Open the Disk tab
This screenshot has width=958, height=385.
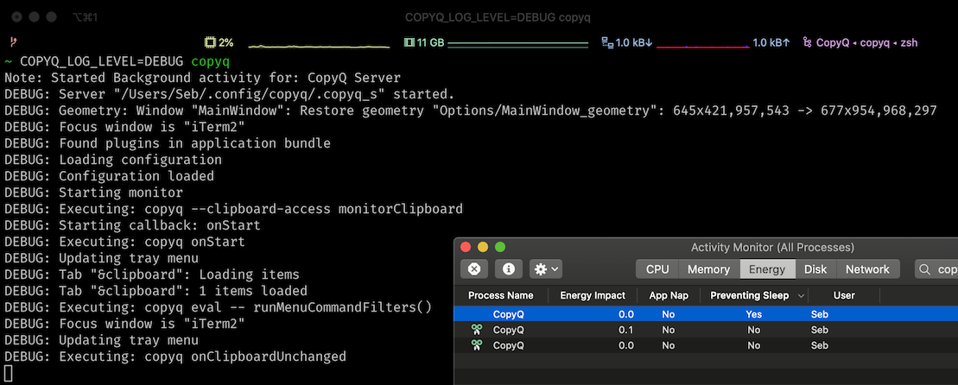coord(815,269)
